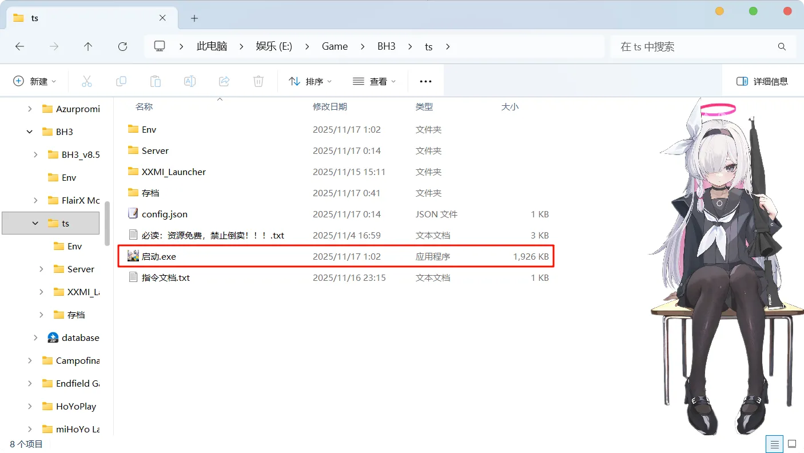The image size is (804, 453).
Task: Open the 排序 sort dropdown
Action: (309, 81)
